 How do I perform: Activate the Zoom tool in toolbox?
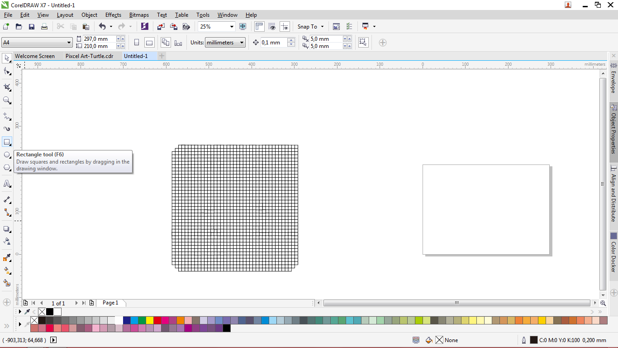point(7,100)
